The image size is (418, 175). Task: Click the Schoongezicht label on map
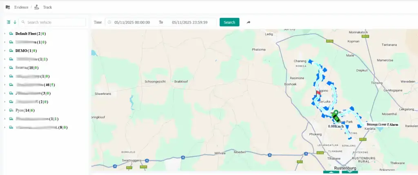point(155,82)
